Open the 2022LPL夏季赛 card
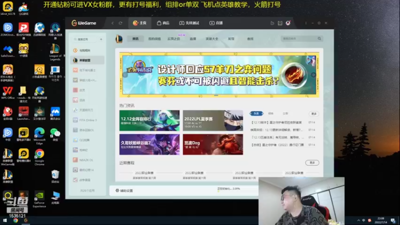 [213, 120]
